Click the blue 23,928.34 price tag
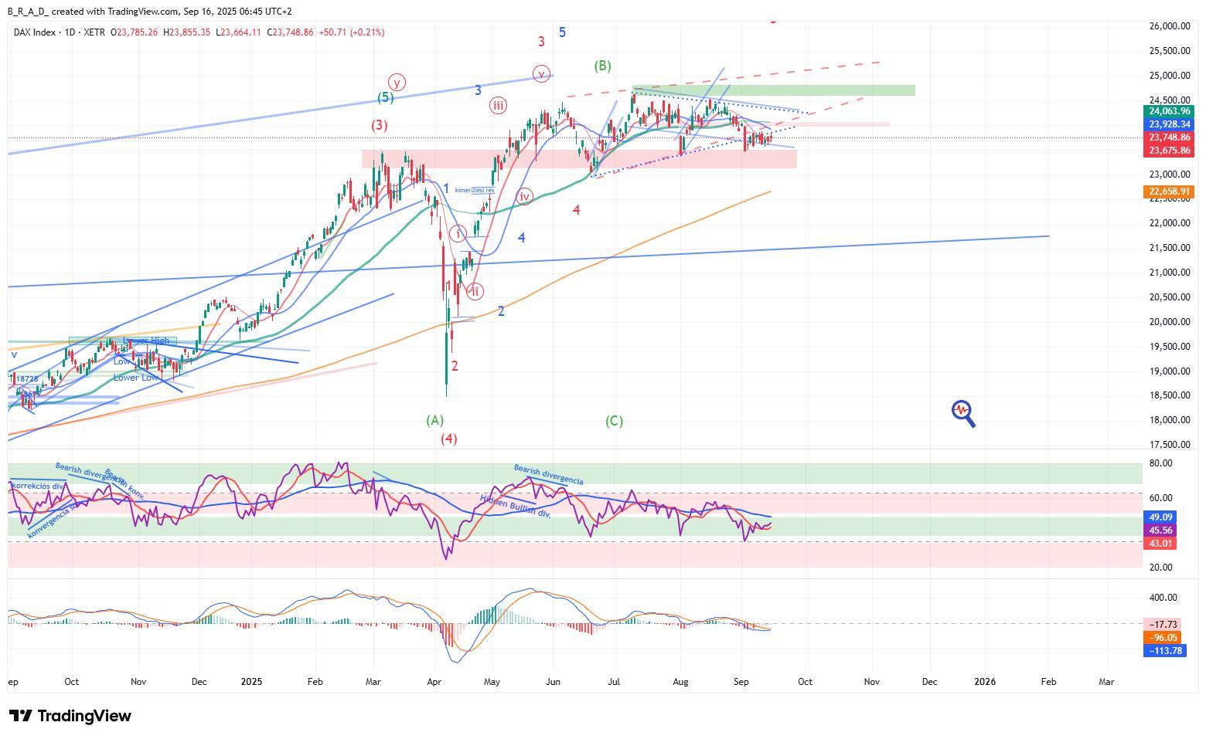Viewport: 1206px width, 739px height. coord(1169,124)
